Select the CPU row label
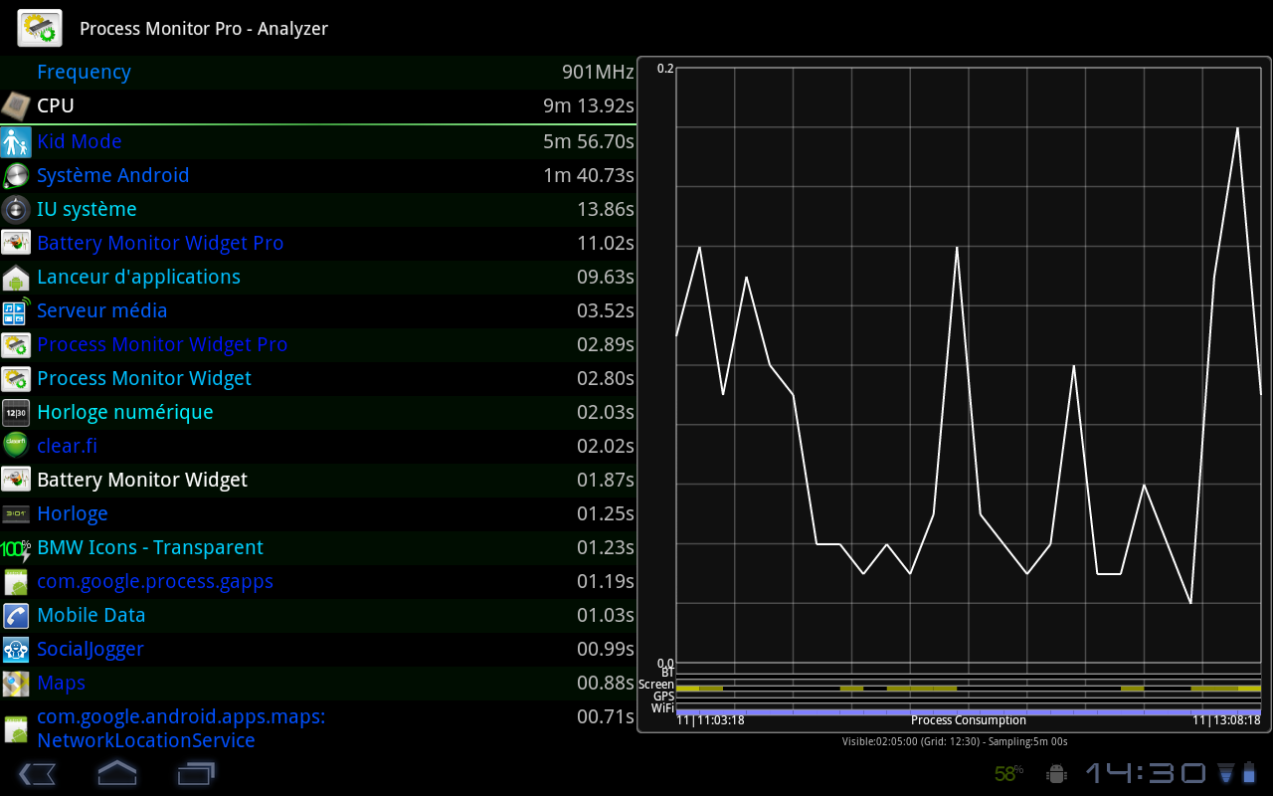This screenshot has width=1273, height=796. pyautogui.click(x=56, y=105)
